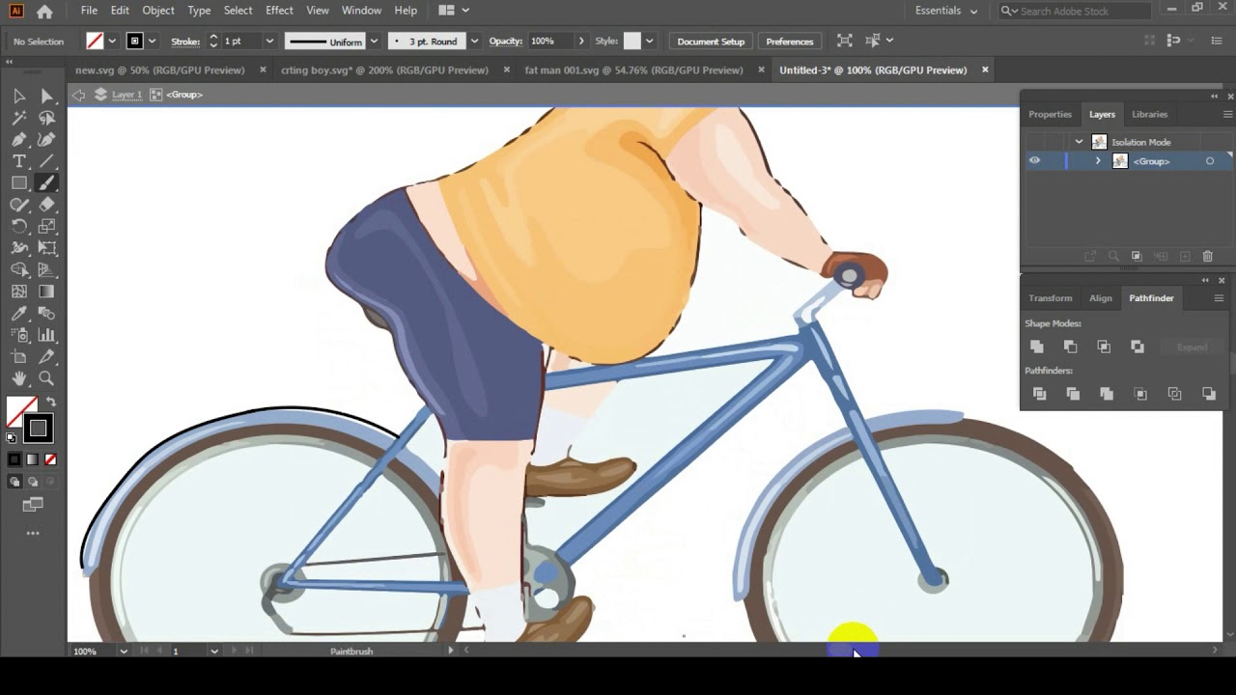Open stroke weight dropdown showing 1 pt

[269, 42]
